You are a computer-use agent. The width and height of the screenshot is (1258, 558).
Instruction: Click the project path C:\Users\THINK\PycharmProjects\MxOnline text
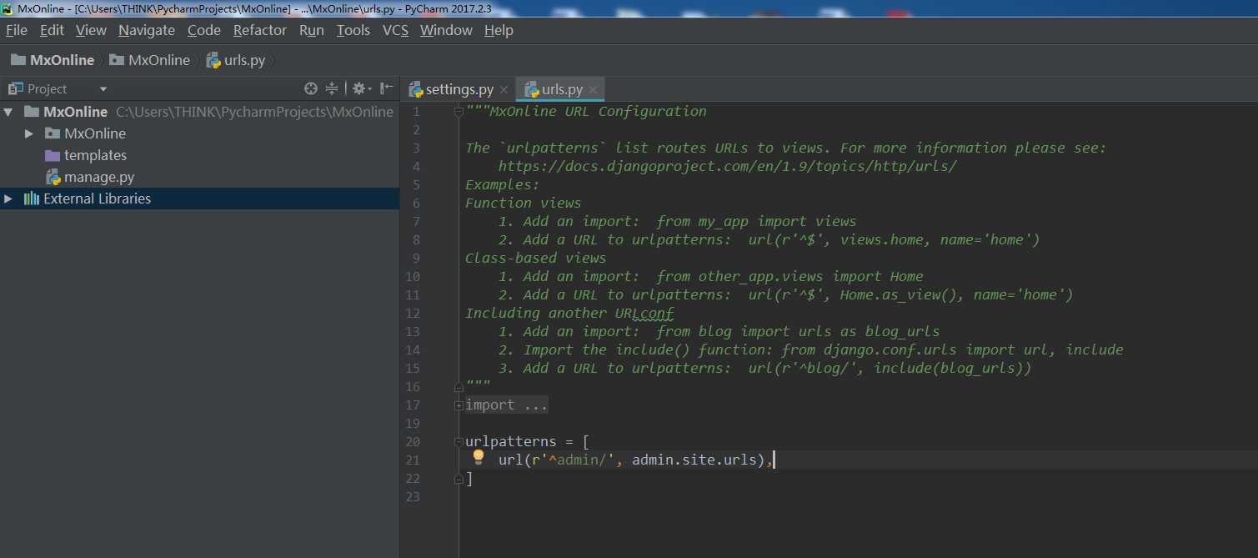[254, 112]
